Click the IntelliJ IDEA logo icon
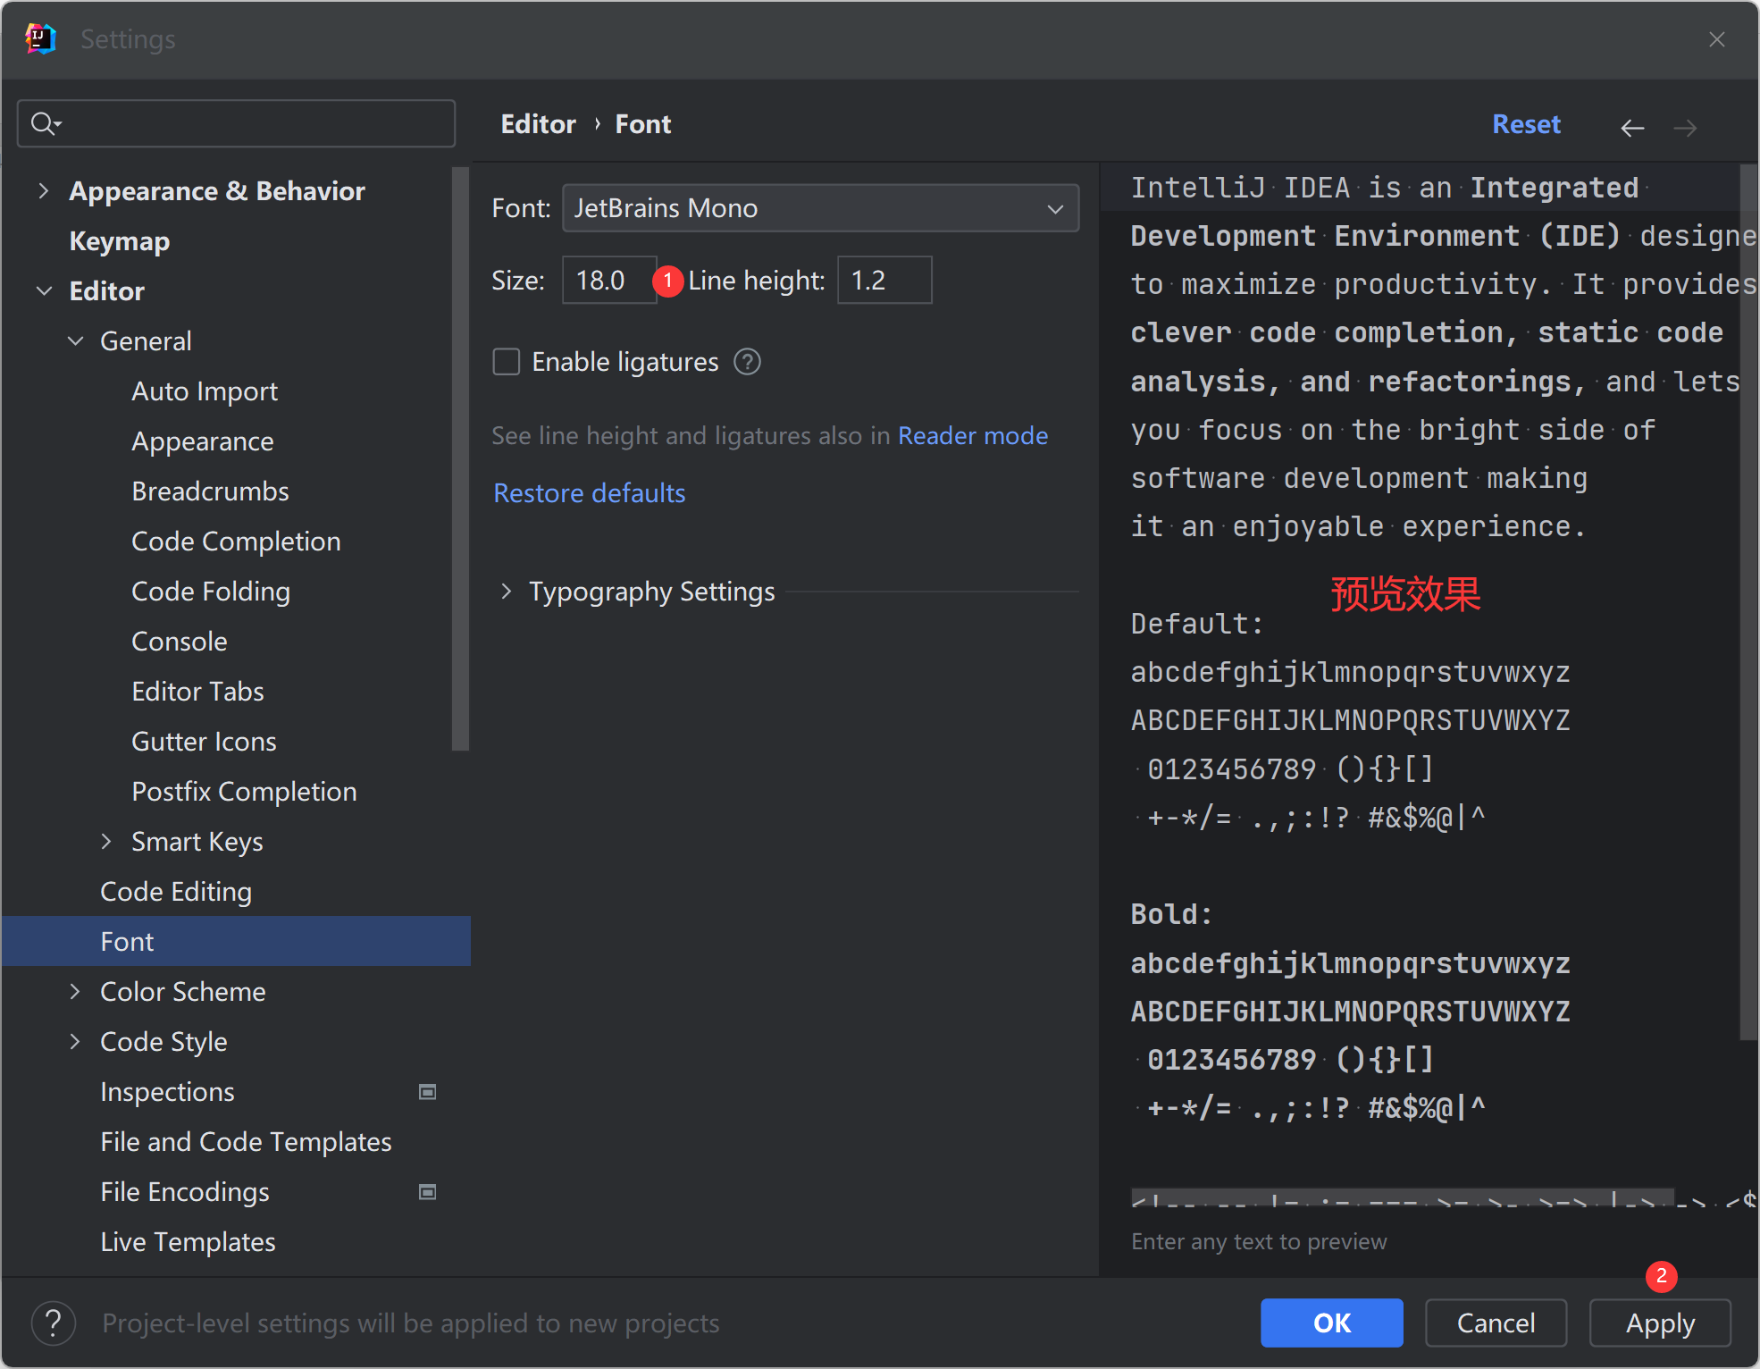 click(x=41, y=39)
